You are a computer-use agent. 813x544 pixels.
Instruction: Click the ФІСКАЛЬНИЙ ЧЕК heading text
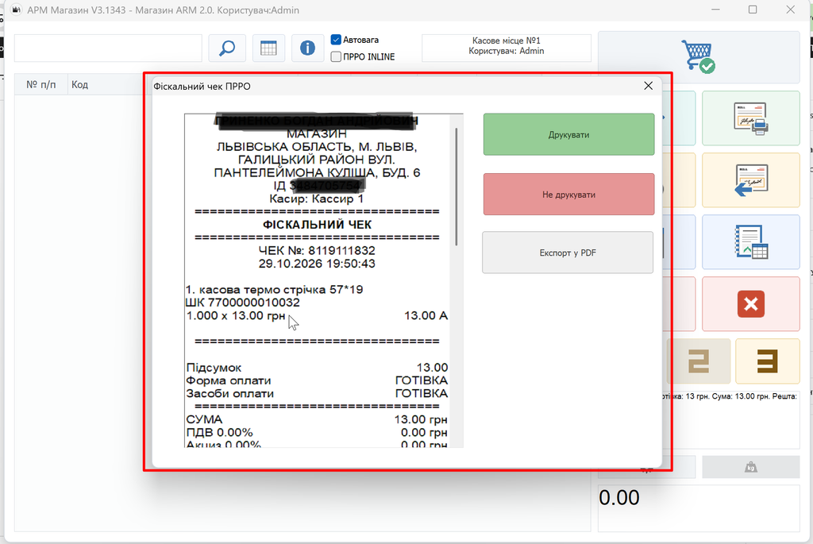point(317,225)
